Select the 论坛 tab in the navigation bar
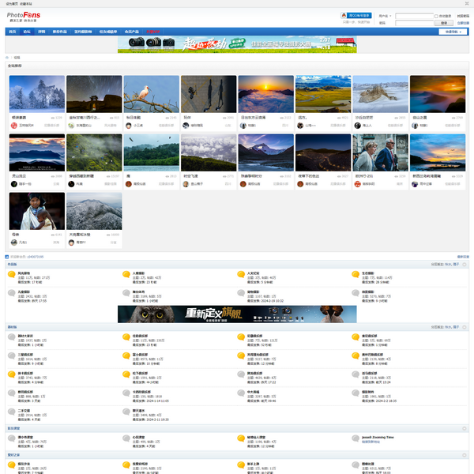 (27, 32)
